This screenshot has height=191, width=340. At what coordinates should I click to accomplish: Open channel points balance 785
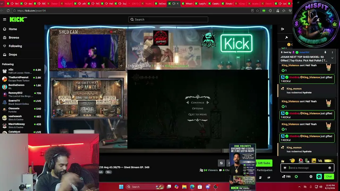click(x=286, y=177)
